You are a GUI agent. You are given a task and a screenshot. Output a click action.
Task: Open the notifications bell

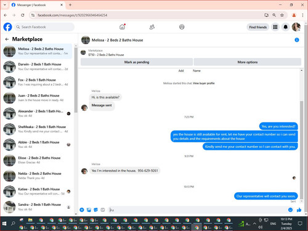(285, 27)
